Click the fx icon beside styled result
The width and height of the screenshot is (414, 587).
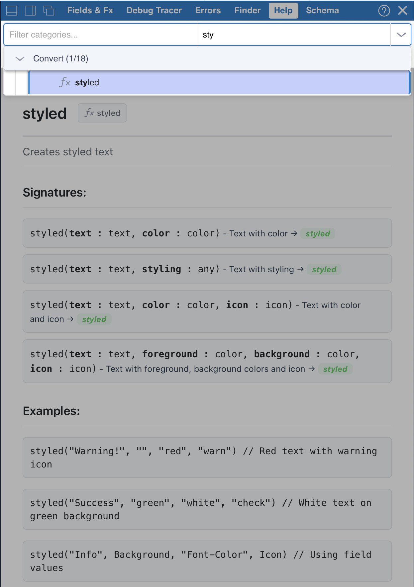(65, 82)
